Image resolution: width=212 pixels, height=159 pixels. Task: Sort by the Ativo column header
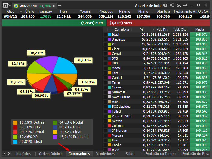click(x=11, y=11)
